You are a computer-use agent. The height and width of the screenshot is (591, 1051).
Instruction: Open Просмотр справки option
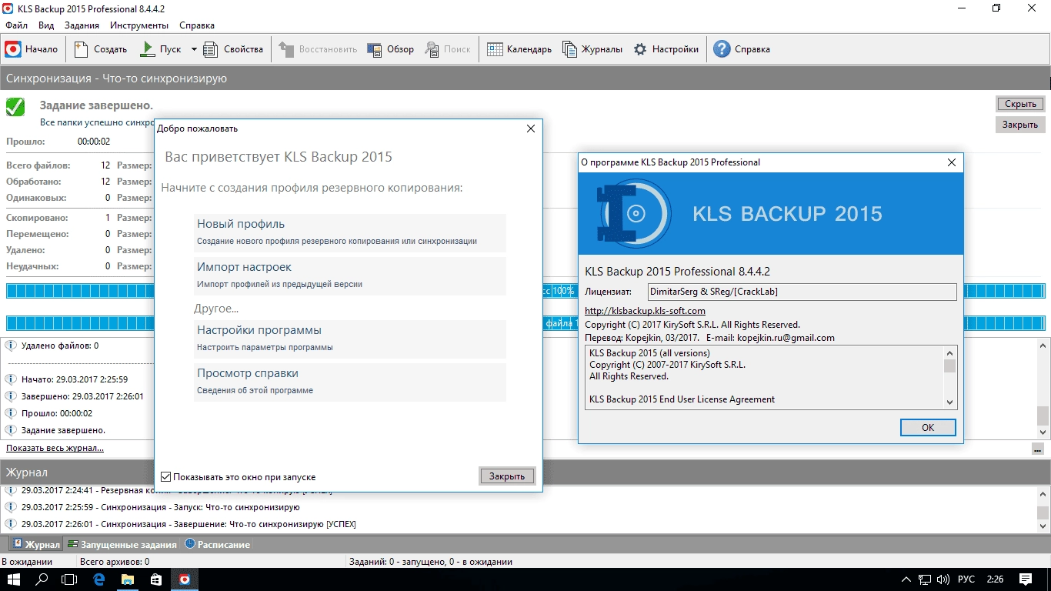350,382
